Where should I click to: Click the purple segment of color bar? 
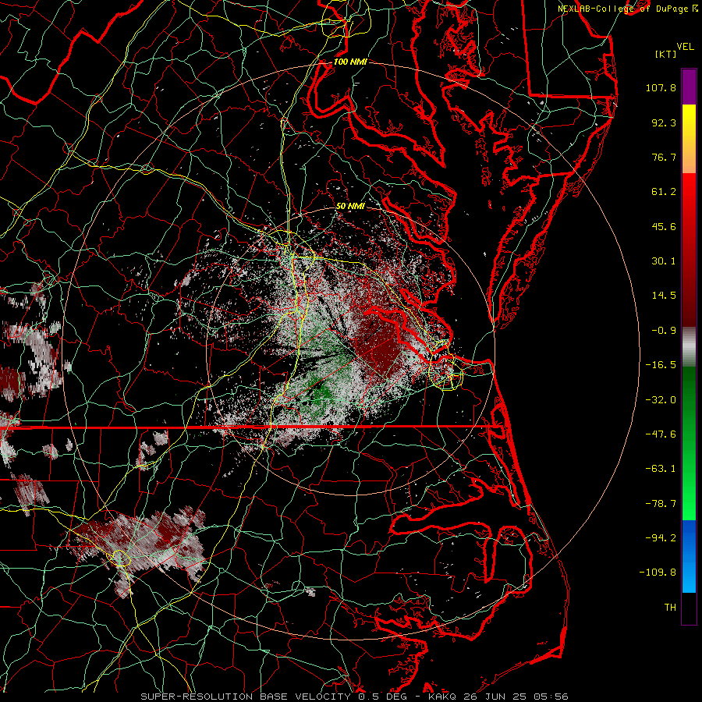pos(689,87)
